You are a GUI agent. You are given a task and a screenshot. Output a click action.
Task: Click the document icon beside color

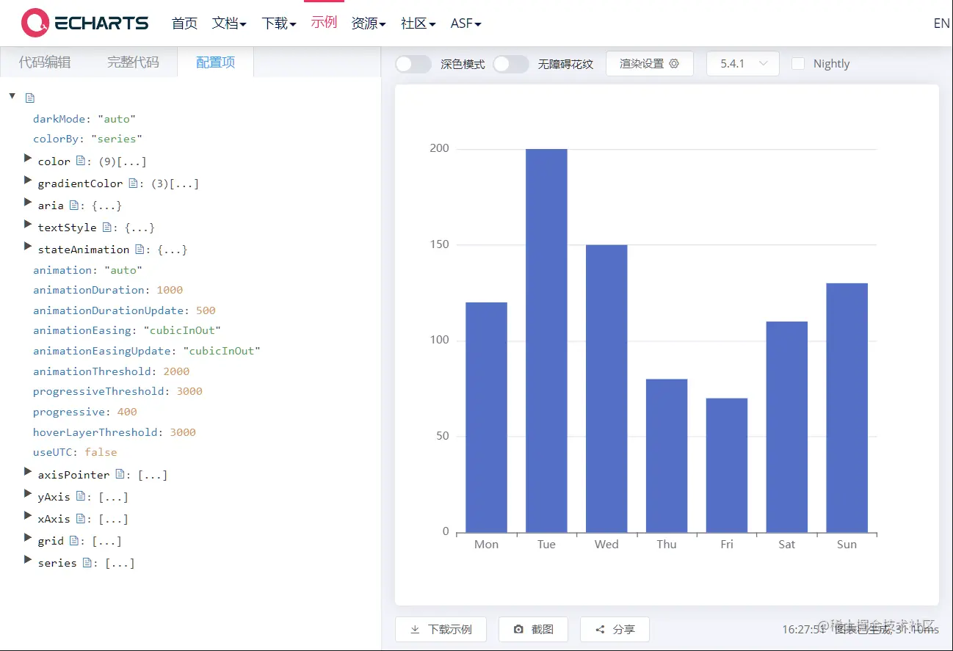point(81,161)
